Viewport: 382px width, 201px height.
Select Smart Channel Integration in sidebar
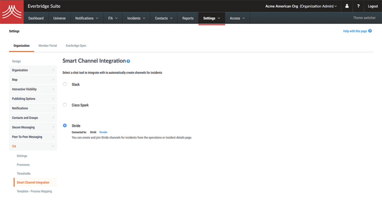(35, 182)
